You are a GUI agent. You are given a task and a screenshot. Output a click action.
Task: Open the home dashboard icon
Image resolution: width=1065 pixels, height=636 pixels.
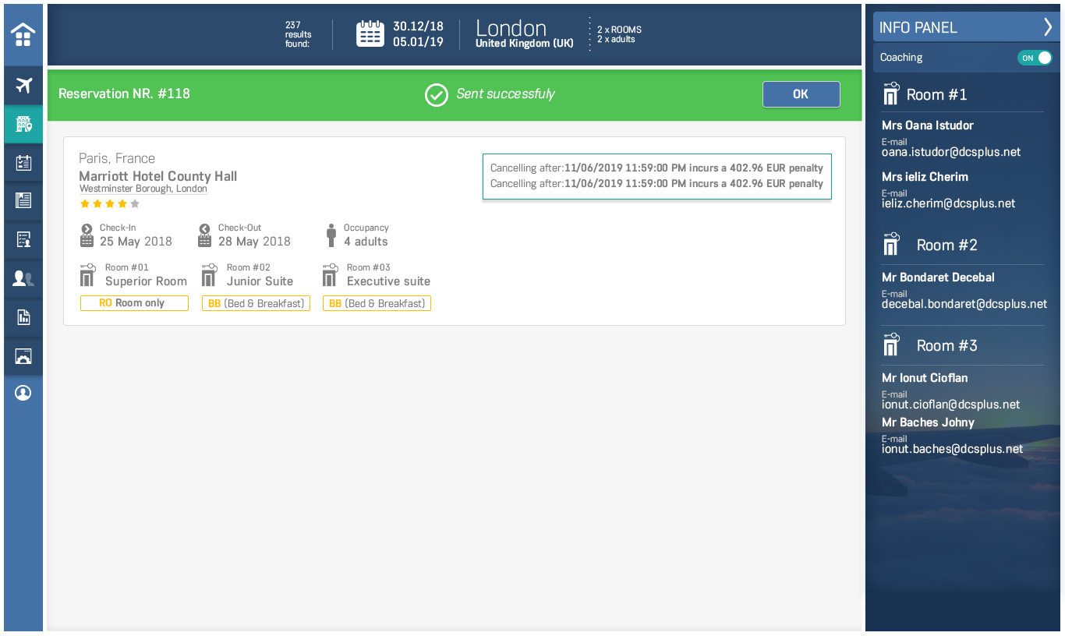pos(23,35)
